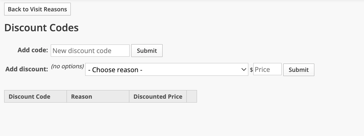Click the Discount Codes page heading
This screenshot has height=136, width=364.
click(41, 28)
